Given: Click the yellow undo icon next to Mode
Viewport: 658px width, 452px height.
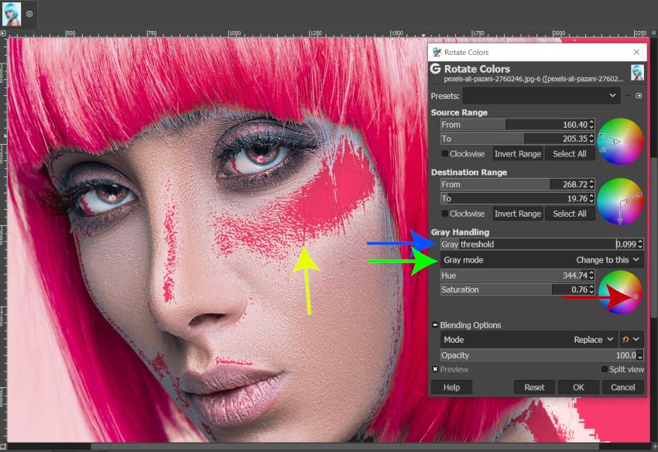Looking at the screenshot, I should tap(626, 339).
